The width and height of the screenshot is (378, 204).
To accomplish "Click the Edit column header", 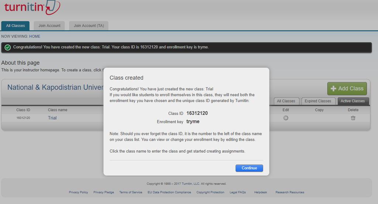I will click(x=286, y=110).
